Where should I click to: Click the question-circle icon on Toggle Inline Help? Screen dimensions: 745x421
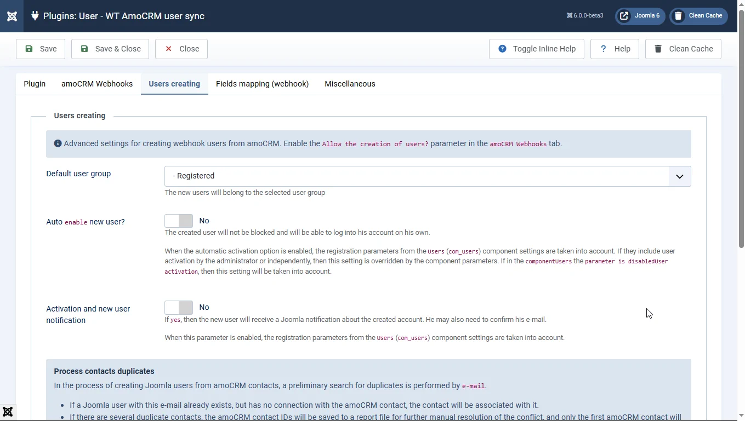502,49
